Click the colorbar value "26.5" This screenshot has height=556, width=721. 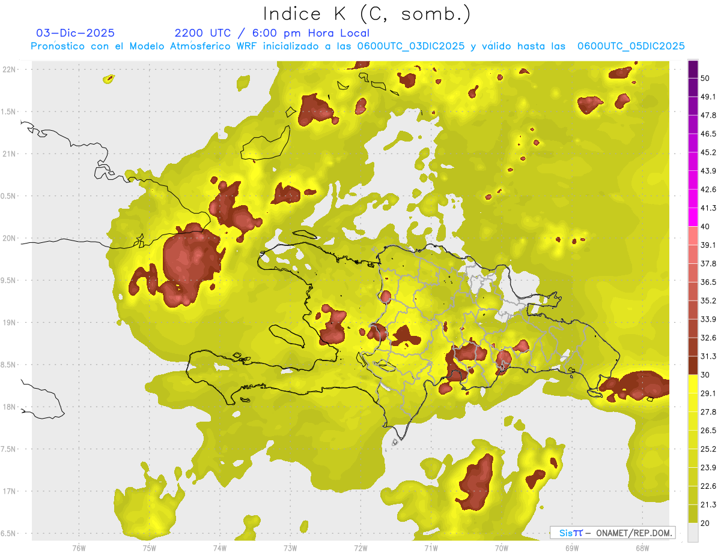click(708, 431)
